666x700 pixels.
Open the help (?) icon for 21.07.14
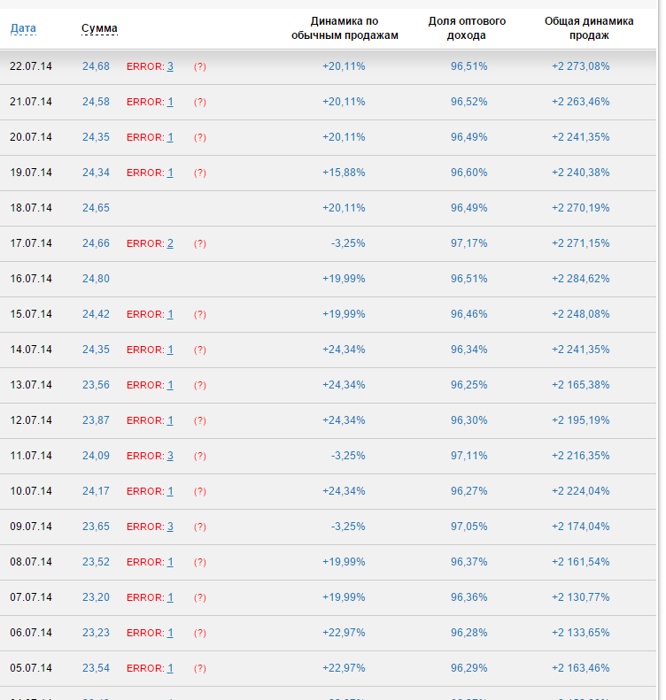[x=200, y=102]
